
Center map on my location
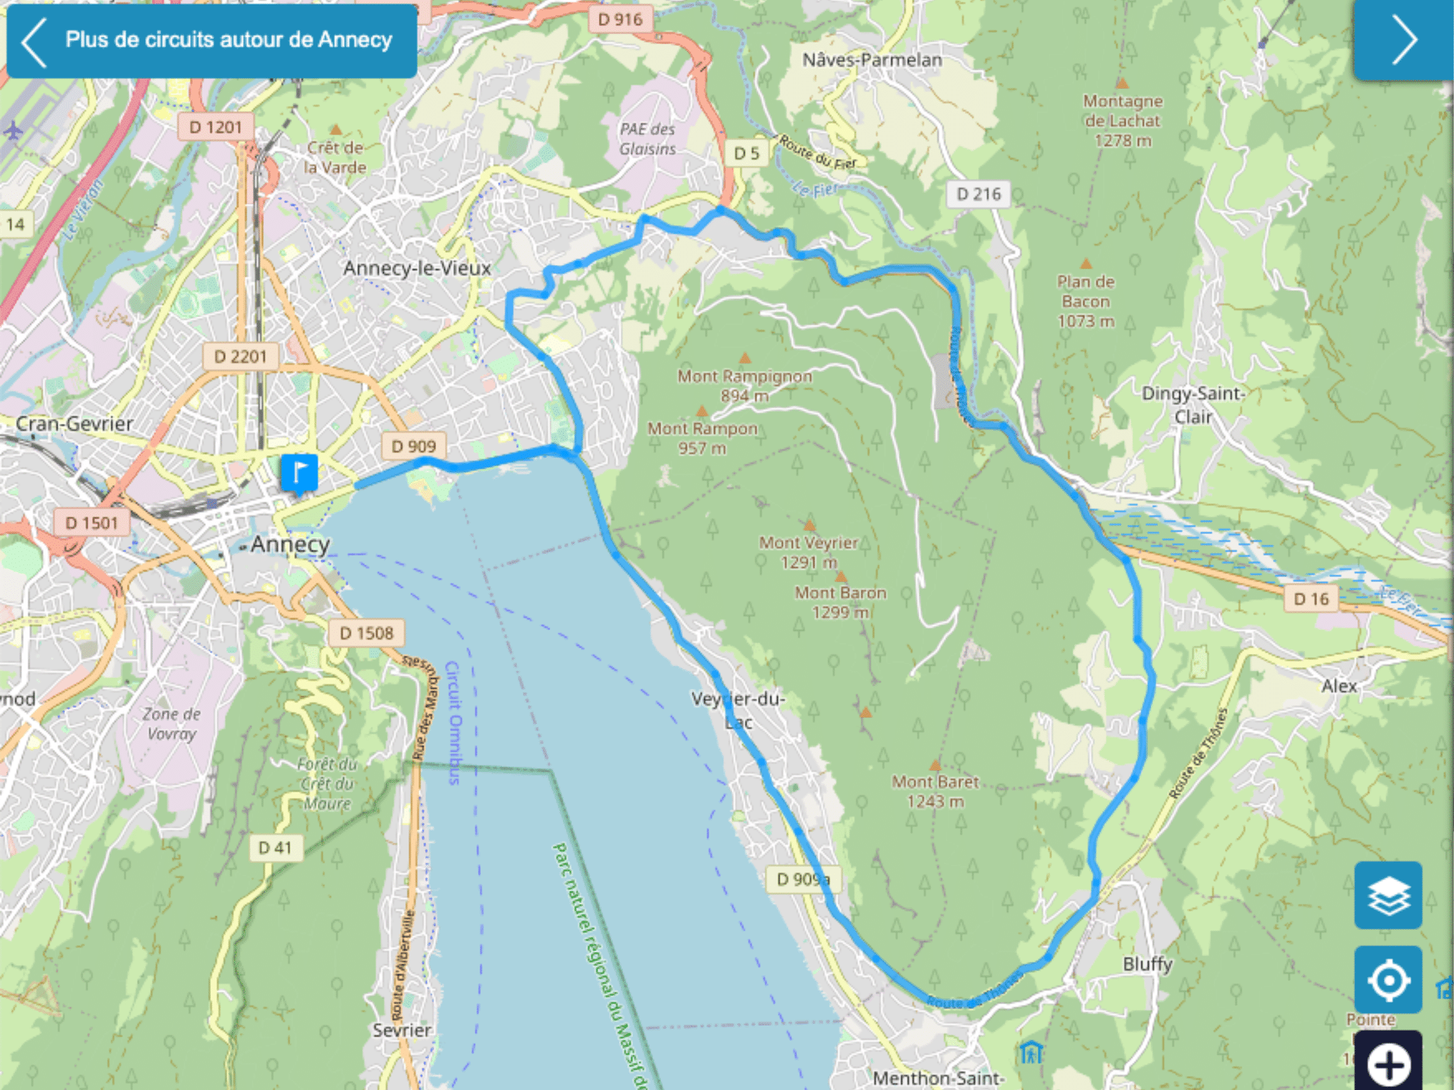pos(1388,980)
